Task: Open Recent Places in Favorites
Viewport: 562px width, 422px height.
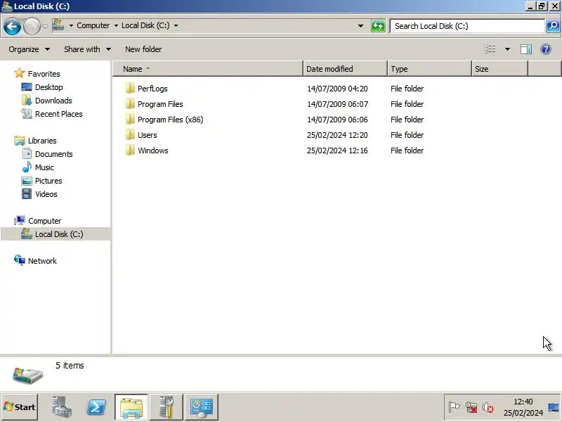Action: point(59,114)
